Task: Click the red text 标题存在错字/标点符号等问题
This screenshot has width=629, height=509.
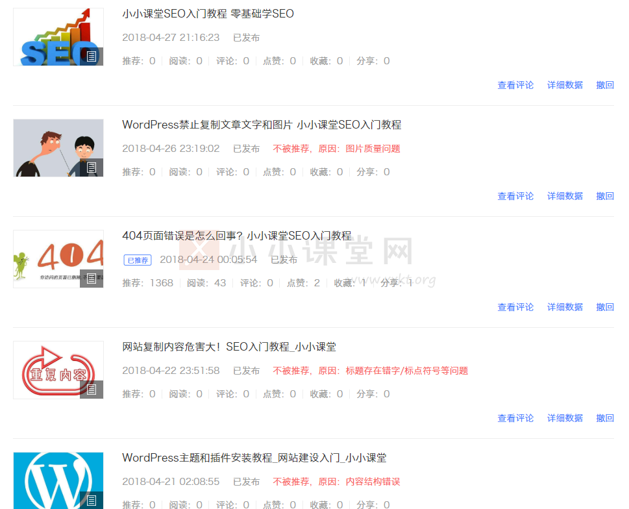Action: click(407, 371)
